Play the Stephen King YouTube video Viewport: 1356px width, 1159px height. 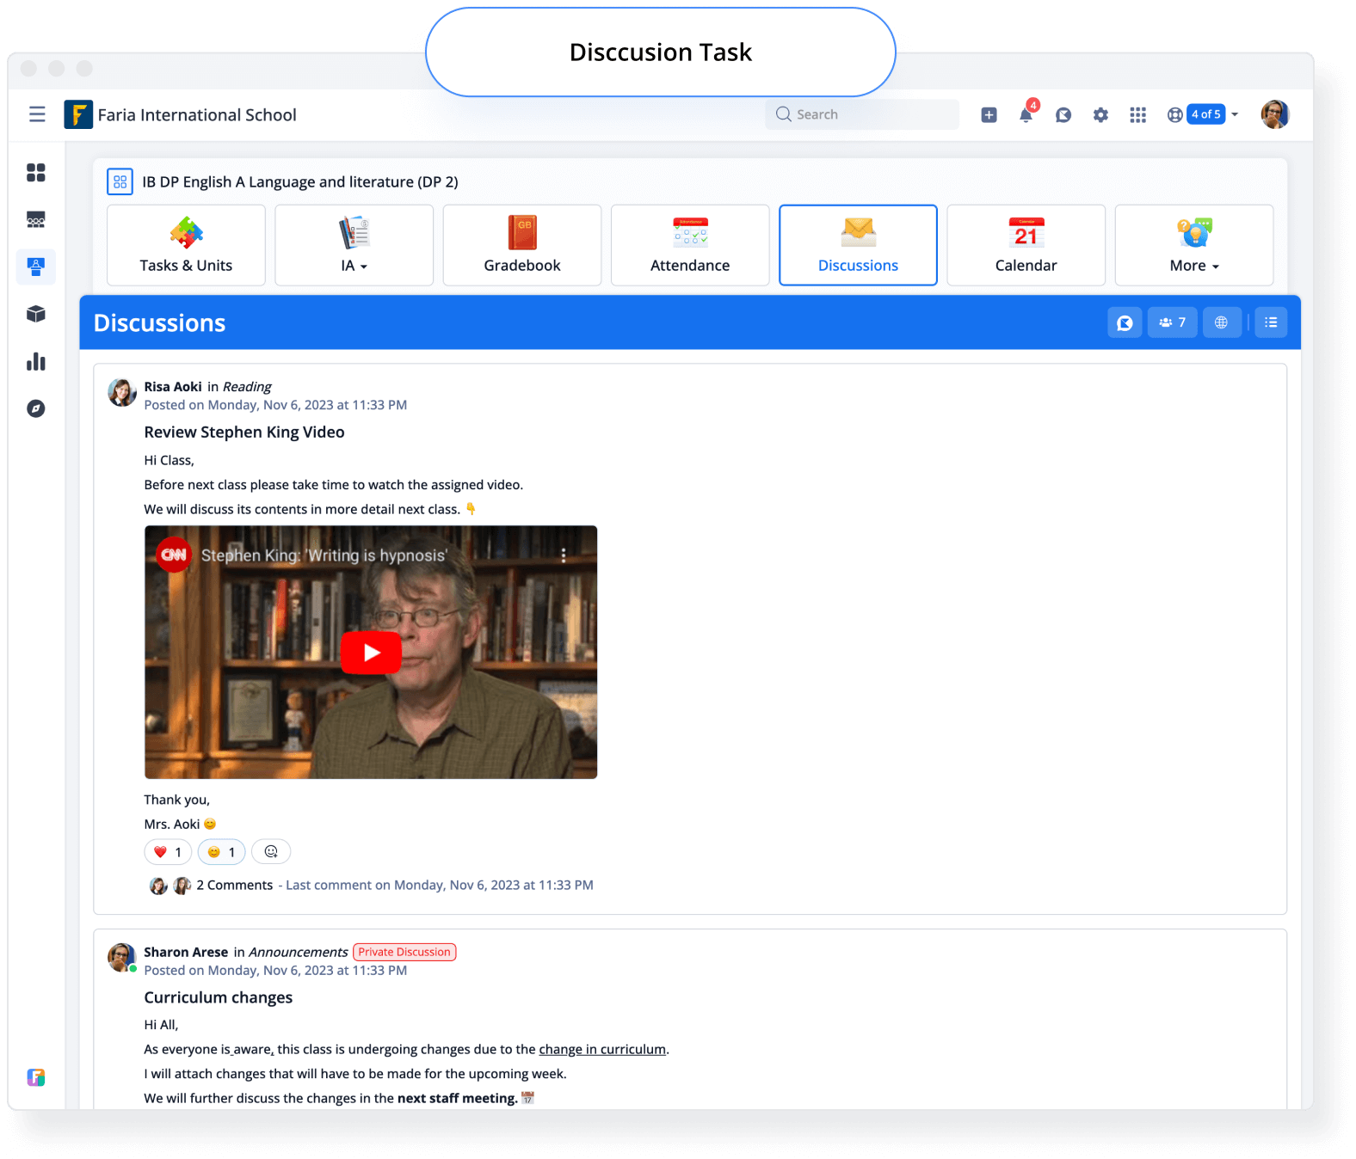click(x=371, y=653)
